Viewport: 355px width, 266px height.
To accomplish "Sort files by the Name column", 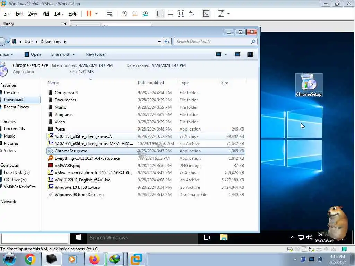I will point(53,83).
